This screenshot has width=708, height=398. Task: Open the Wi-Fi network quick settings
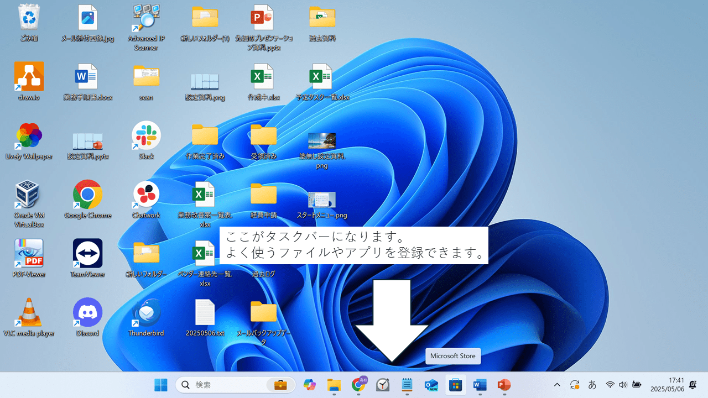pyautogui.click(x=610, y=385)
